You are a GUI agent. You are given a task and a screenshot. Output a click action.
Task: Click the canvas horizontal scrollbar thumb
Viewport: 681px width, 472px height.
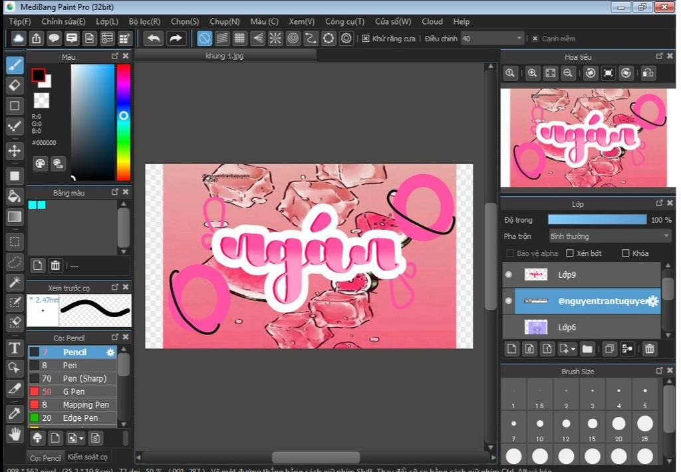(x=316, y=457)
